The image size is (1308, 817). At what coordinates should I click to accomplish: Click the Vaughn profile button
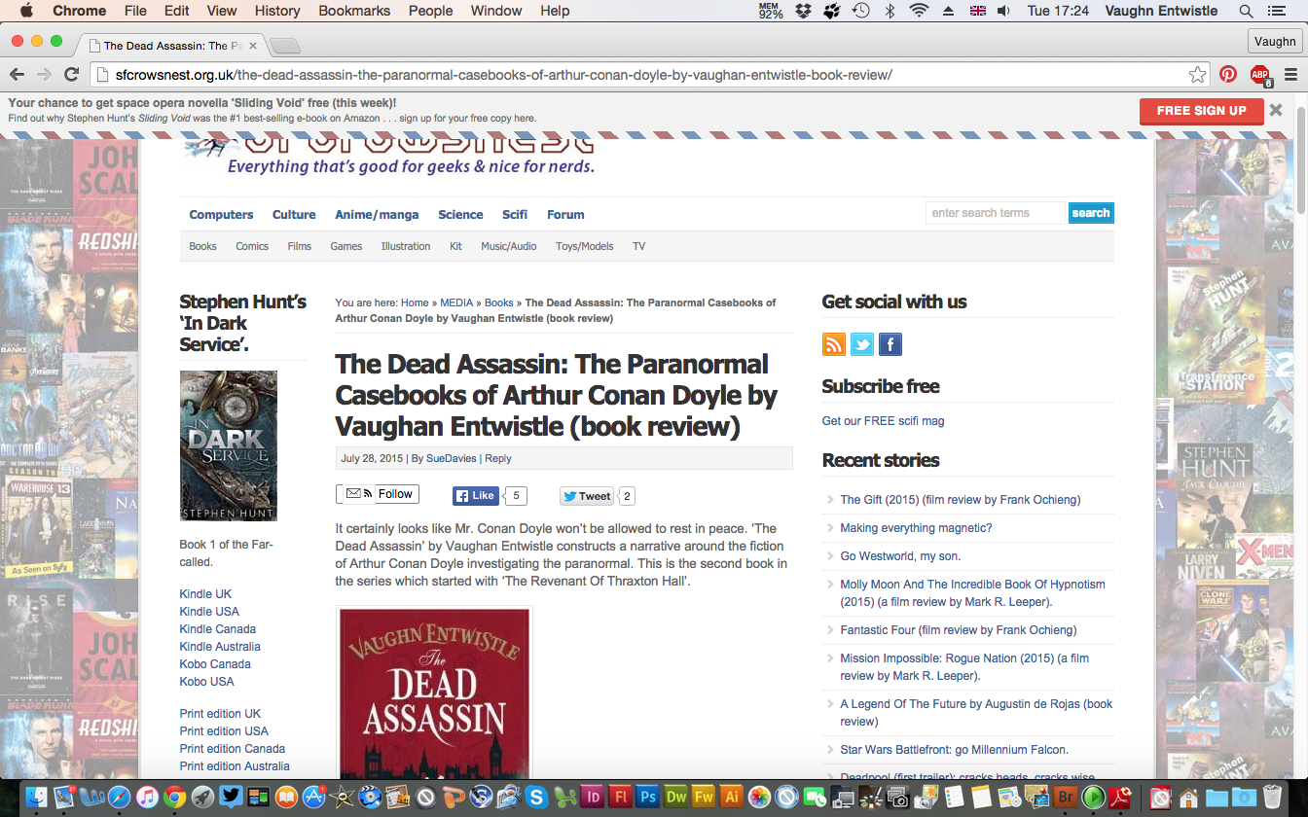tap(1275, 41)
